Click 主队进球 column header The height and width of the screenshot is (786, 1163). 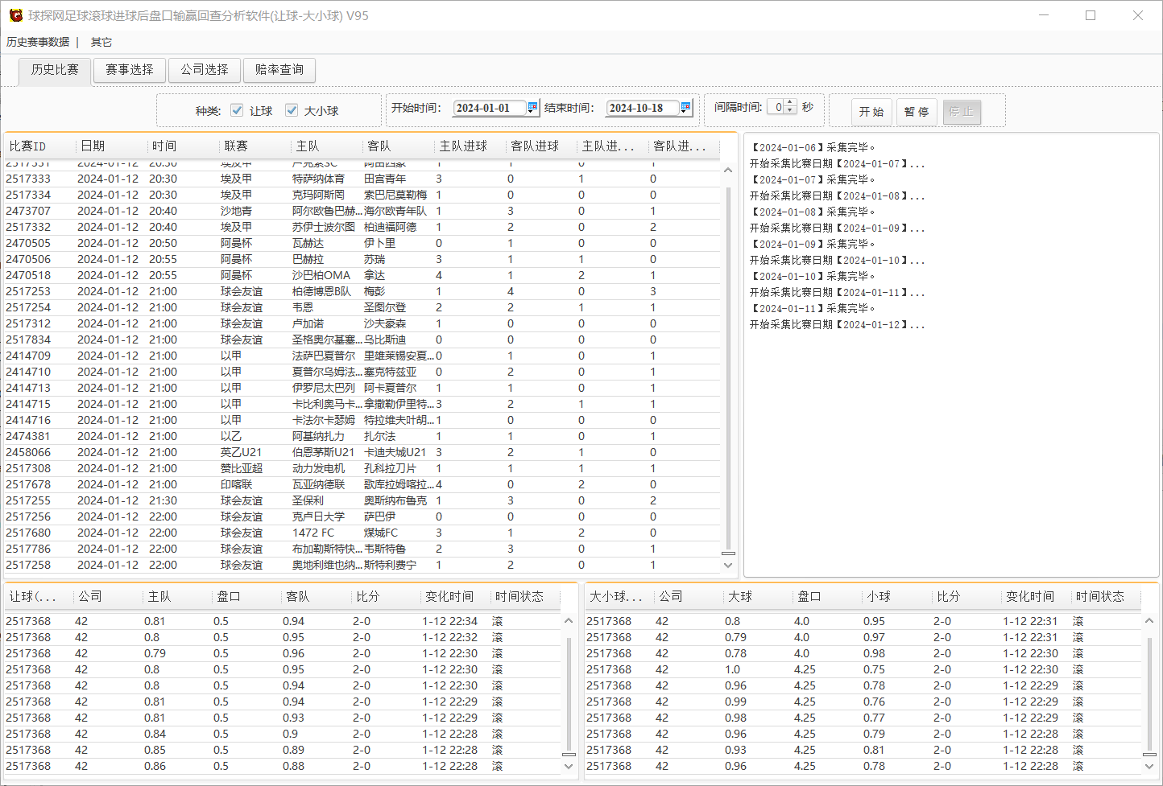(470, 146)
